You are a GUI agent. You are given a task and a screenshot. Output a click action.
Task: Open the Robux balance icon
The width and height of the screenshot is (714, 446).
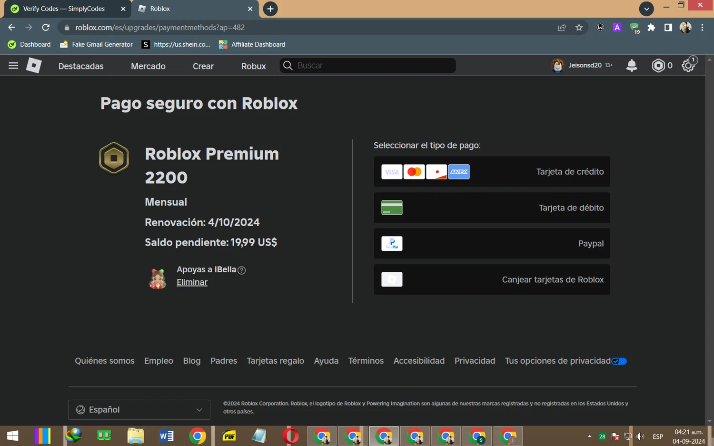tap(658, 65)
